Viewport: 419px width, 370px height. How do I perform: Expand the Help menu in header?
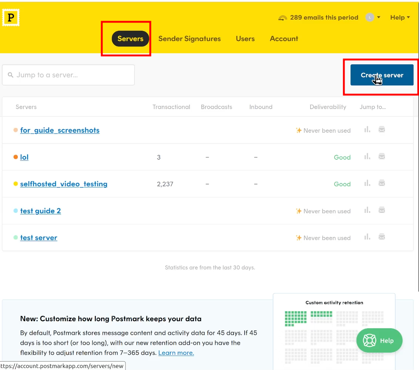[400, 18]
